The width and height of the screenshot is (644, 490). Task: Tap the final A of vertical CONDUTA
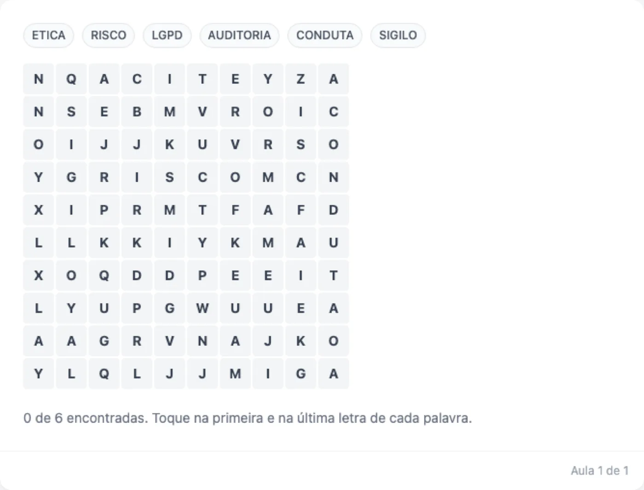point(333,308)
